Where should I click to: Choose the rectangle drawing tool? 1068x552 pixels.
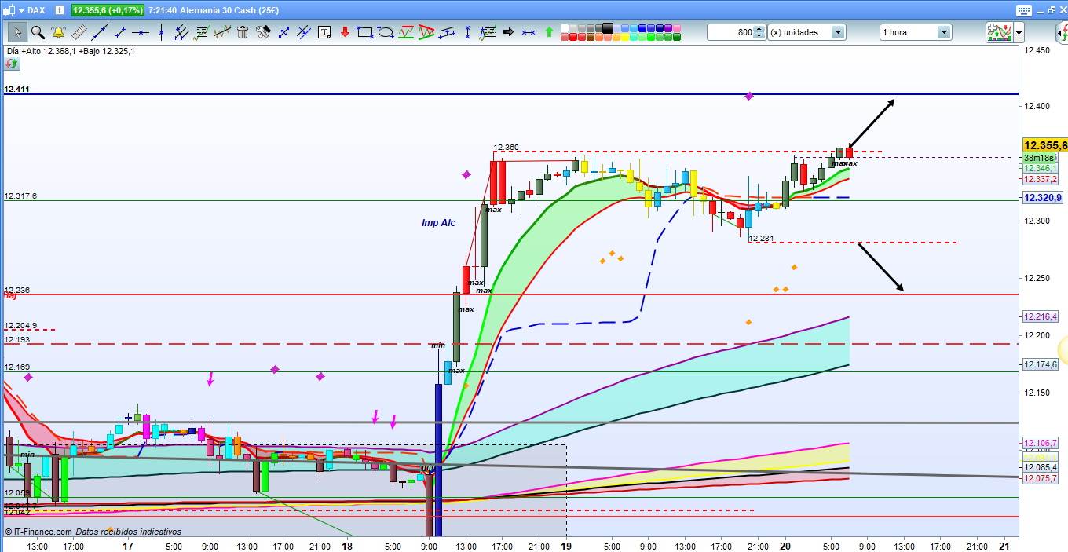tap(364, 32)
